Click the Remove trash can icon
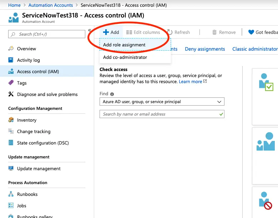278x218 pixels. point(214,32)
